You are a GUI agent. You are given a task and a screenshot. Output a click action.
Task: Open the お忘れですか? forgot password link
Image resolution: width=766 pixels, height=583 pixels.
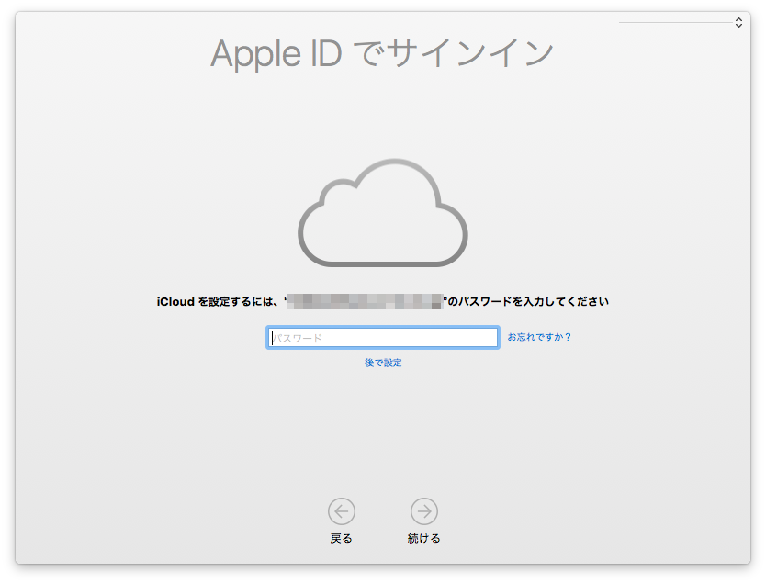pyautogui.click(x=539, y=337)
